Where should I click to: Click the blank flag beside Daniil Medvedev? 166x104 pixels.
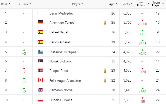tap(40, 13)
